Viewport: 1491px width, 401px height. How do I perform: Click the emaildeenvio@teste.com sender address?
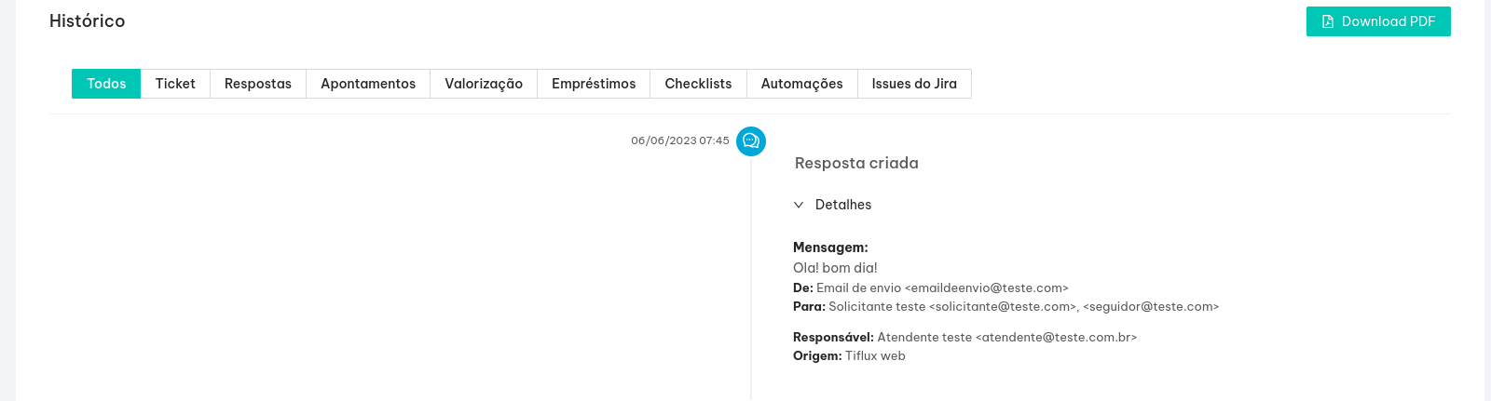pyautogui.click(x=987, y=288)
